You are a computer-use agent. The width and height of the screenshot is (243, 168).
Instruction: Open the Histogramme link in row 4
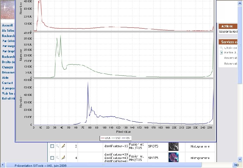tap(200, 158)
